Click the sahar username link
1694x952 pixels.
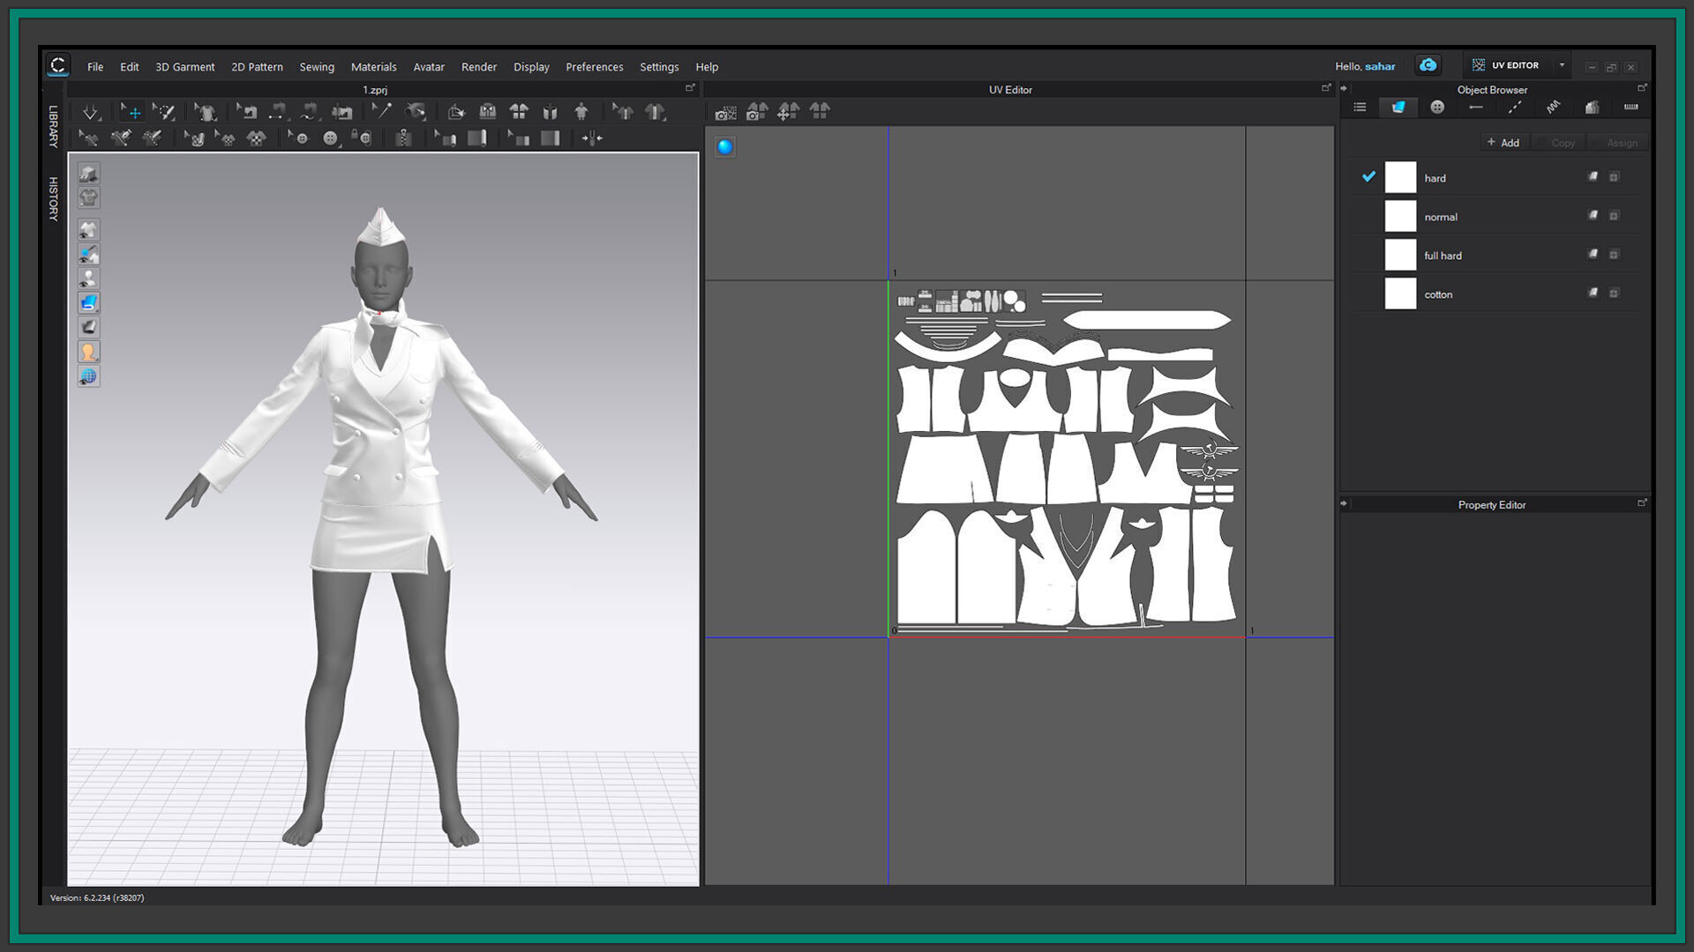pos(1380,66)
